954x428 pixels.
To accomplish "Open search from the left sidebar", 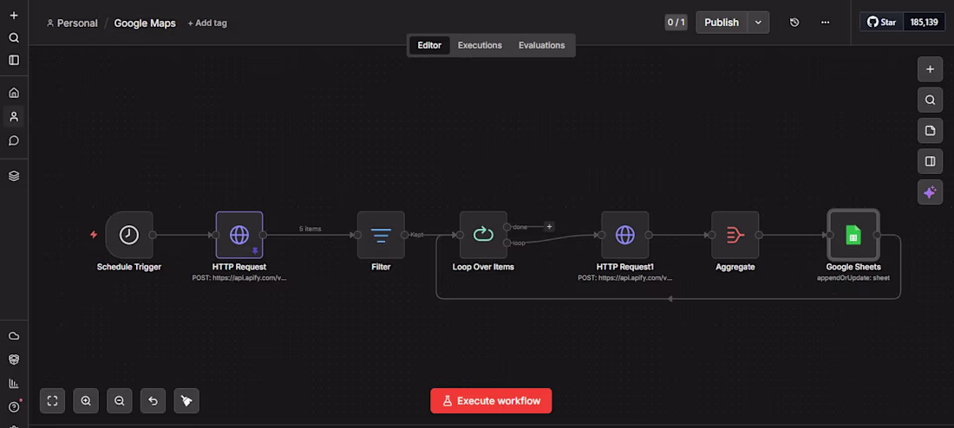I will tap(14, 38).
